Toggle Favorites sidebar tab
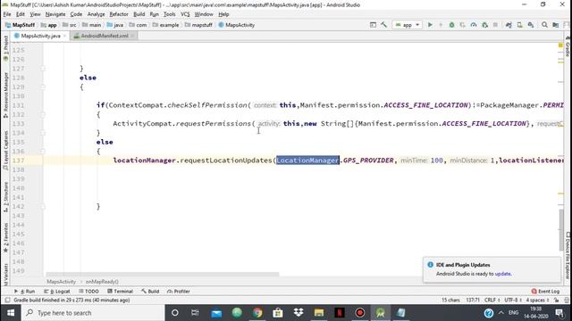Image resolution: width=572 pixels, height=321 pixels. tap(5, 238)
